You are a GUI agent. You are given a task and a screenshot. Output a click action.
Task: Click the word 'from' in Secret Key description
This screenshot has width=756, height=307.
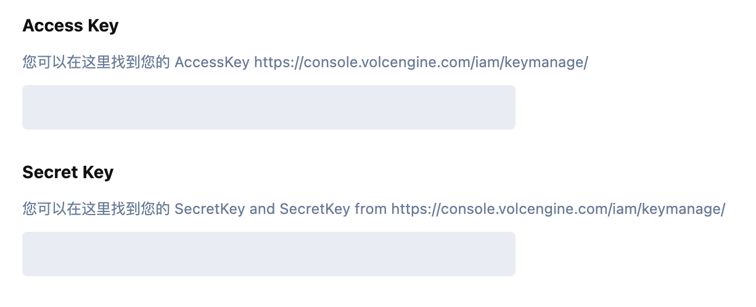coord(371,209)
